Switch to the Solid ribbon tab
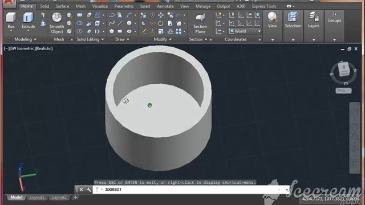 [44, 6]
